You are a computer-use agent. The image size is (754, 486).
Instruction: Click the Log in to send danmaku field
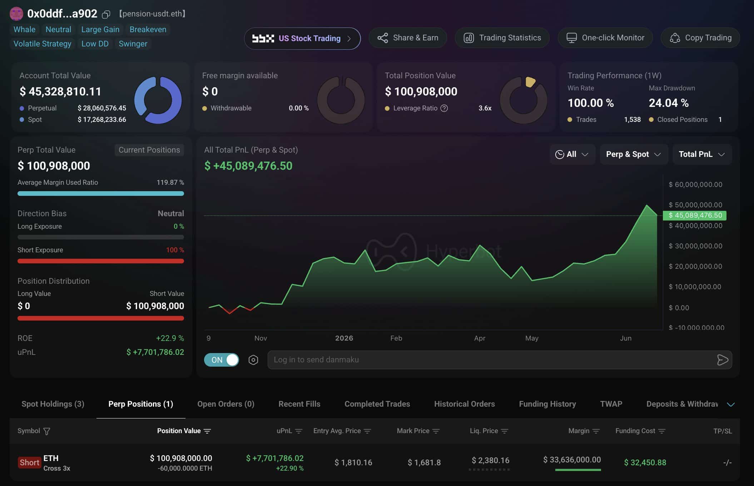500,360
